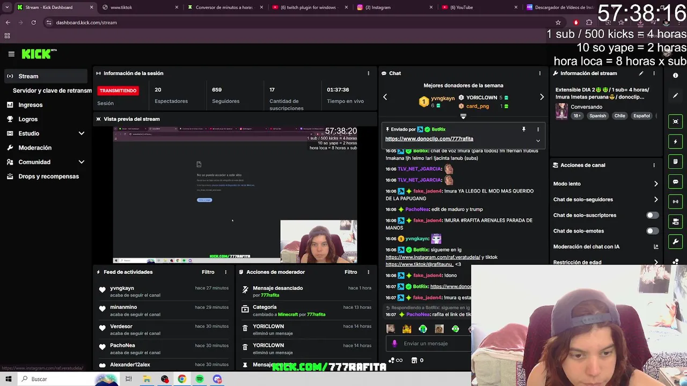Expand Chat de solo-seguidores options
Viewport: 687px width, 386px height.
point(656,199)
